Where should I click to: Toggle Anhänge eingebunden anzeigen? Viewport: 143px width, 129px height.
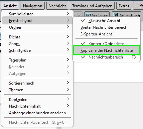click(37, 113)
